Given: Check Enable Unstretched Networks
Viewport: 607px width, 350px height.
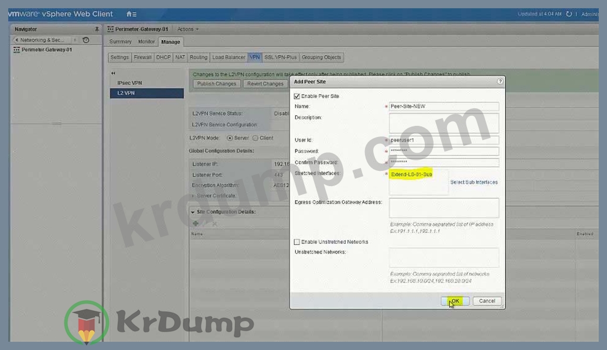Looking at the screenshot, I should 297,242.
